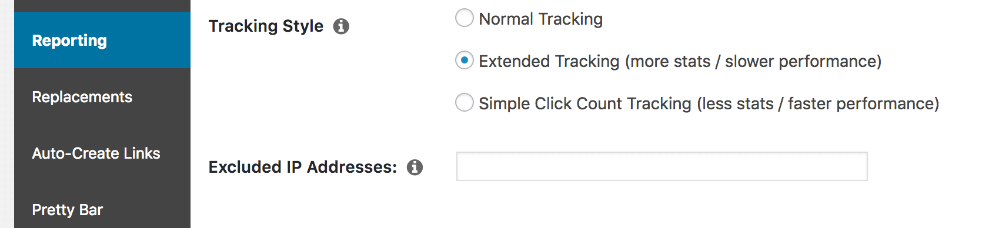Select the Extended Tracking radio button
This screenshot has width=982, height=228.
[x=465, y=61]
